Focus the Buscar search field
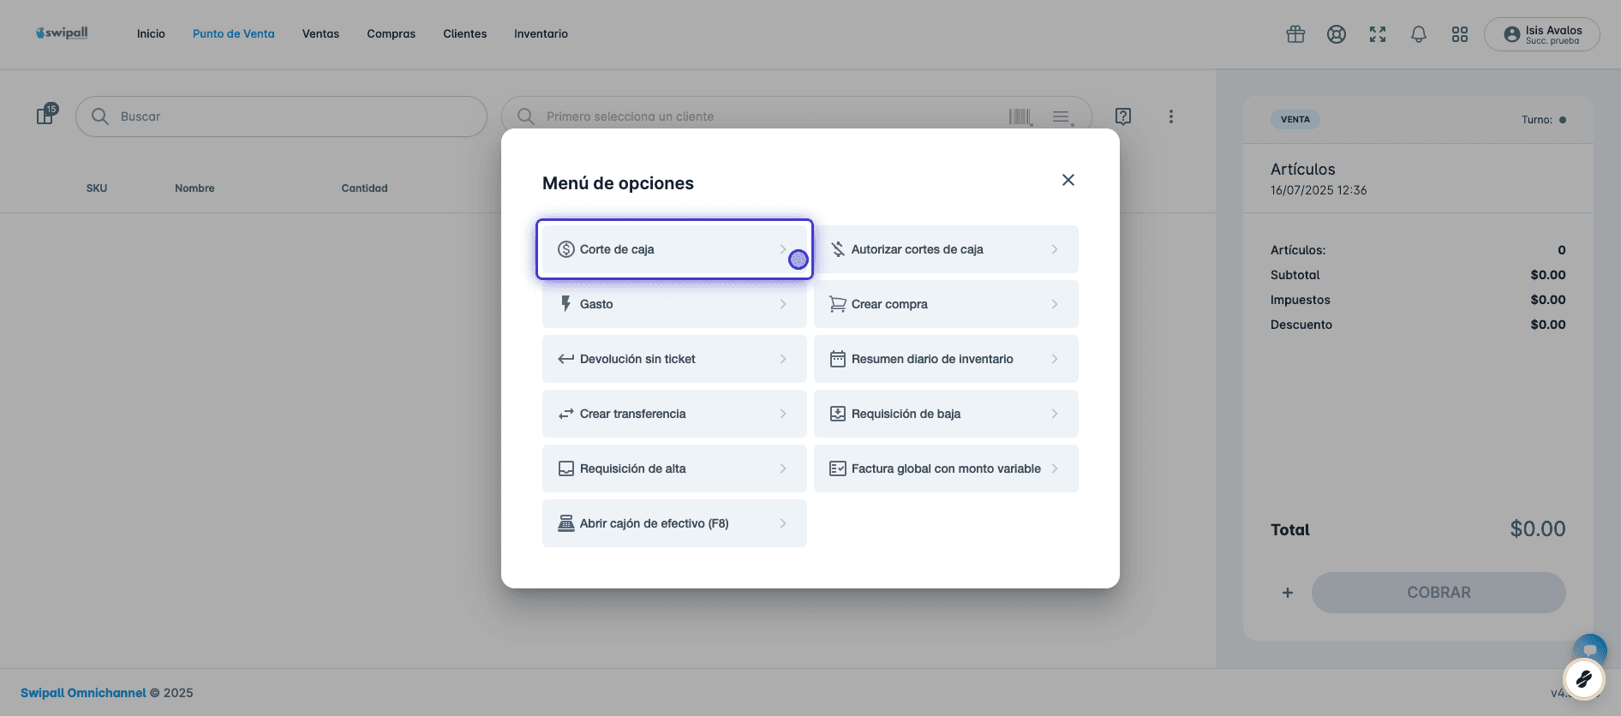The height and width of the screenshot is (716, 1621). coord(281,116)
